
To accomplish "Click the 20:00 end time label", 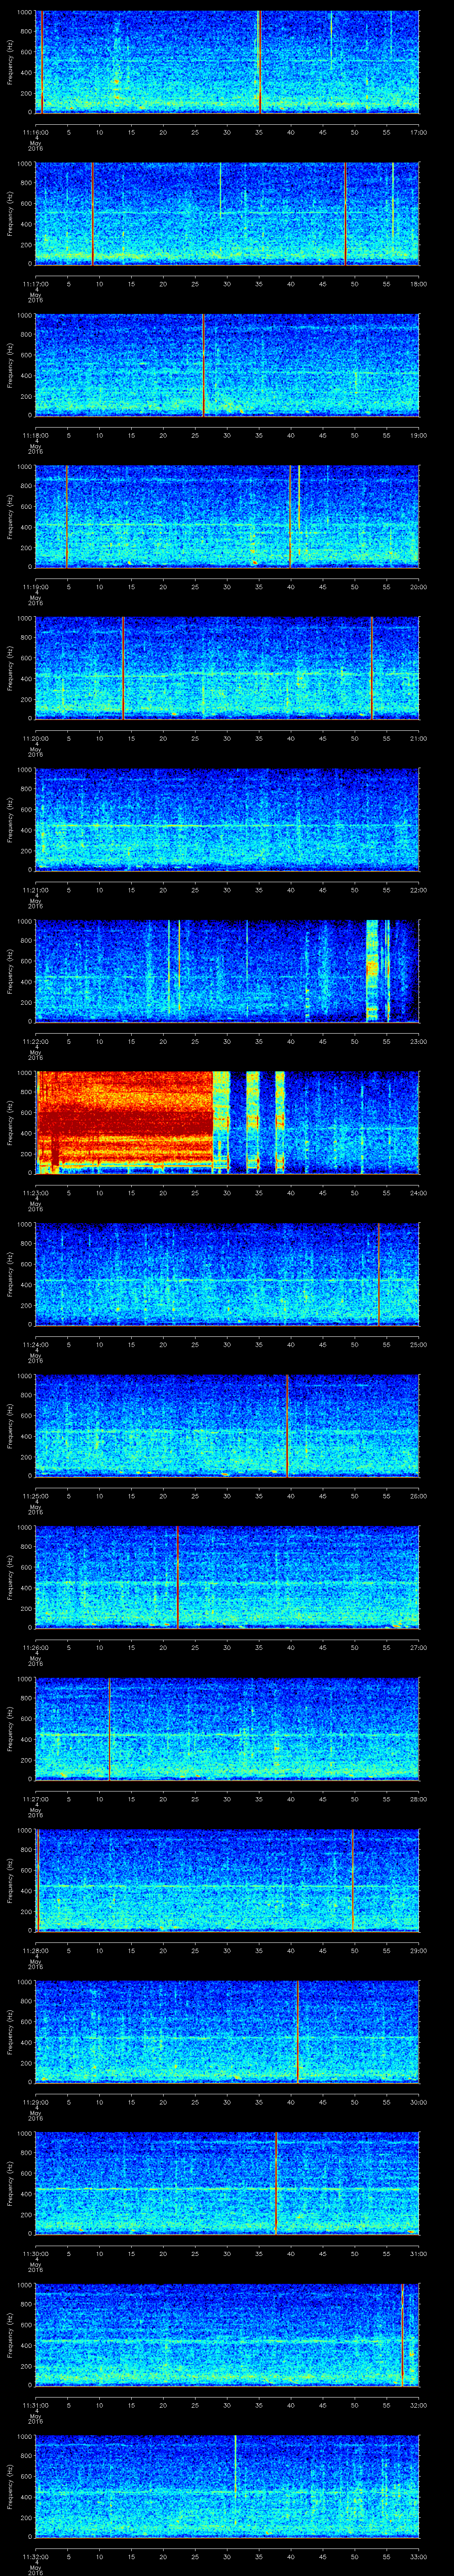I will (418, 586).
